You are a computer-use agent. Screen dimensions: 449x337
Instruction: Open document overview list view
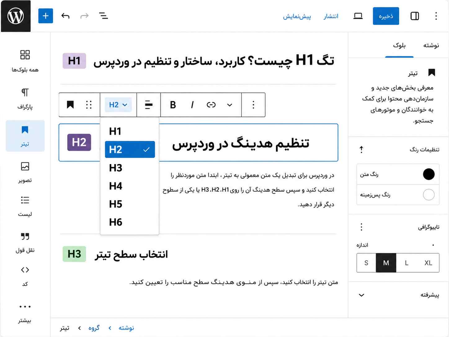(x=103, y=16)
